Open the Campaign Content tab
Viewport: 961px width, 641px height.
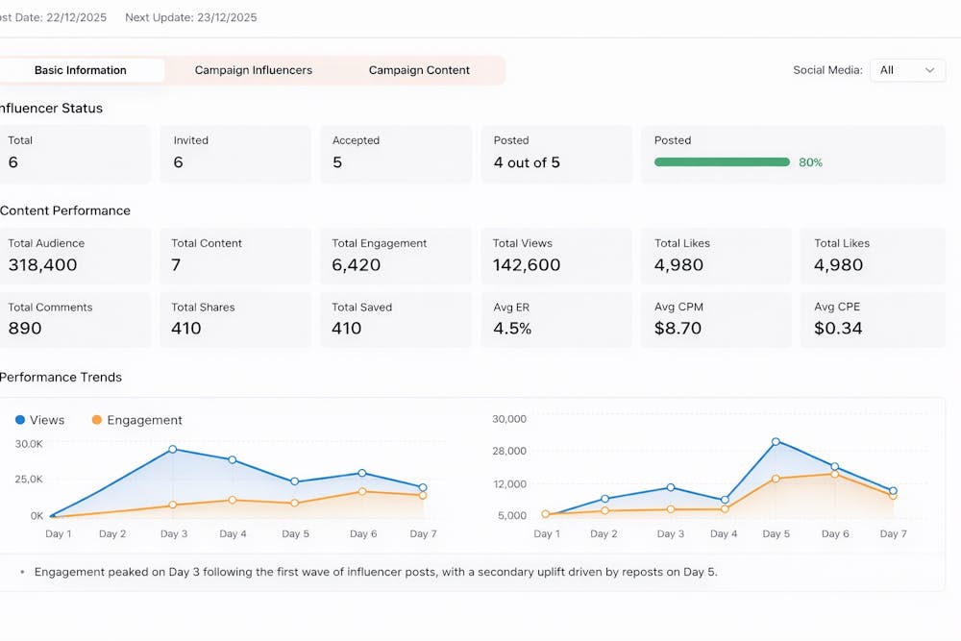pyautogui.click(x=419, y=70)
